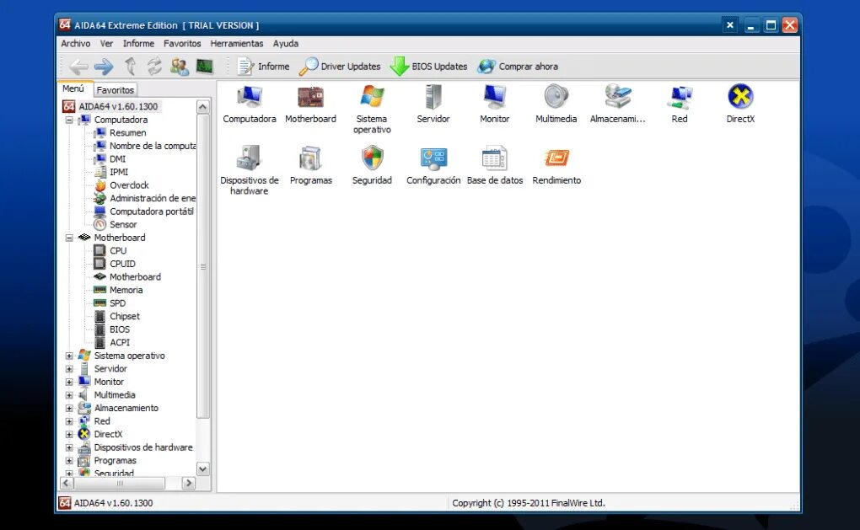Open the Monitor icon in main pane

(495, 98)
